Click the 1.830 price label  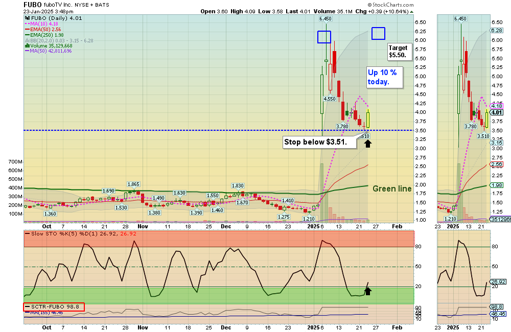pyautogui.click(x=238, y=186)
